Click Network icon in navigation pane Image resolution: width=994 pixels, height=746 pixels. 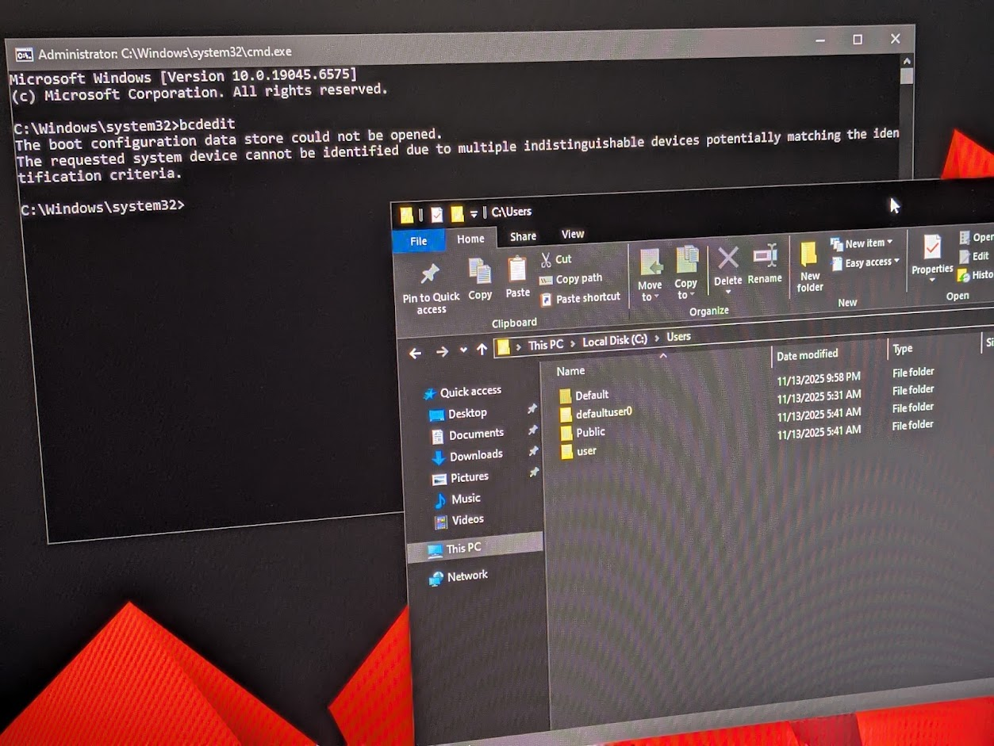(x=436, y=579)
